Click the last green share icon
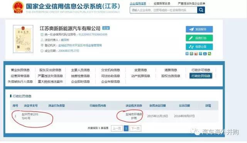Viewport: 247px width, 143px height. coord(210,54)
